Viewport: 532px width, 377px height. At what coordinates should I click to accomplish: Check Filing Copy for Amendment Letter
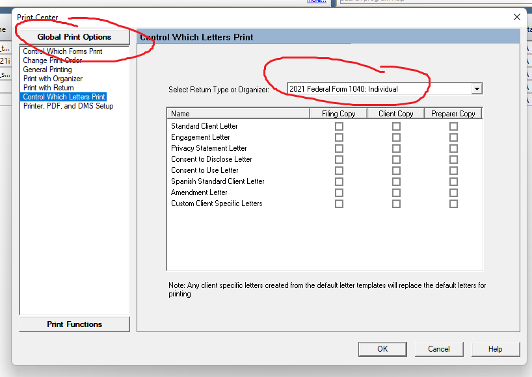339,192
